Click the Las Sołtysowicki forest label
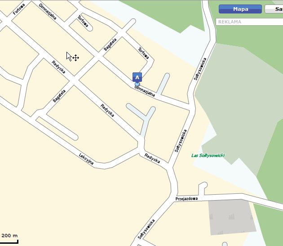283x246 pixels. click(208, 156)
